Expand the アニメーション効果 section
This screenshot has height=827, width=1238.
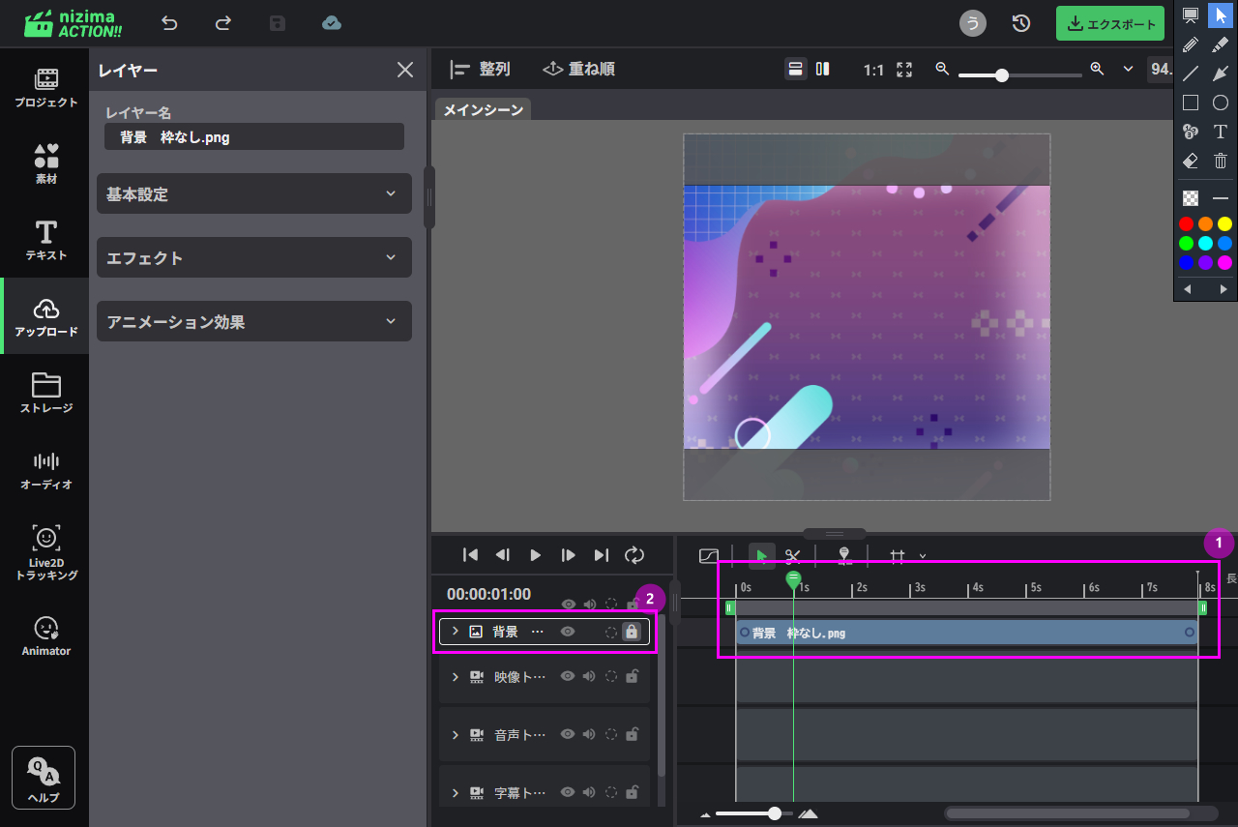(x=254, y=322)
